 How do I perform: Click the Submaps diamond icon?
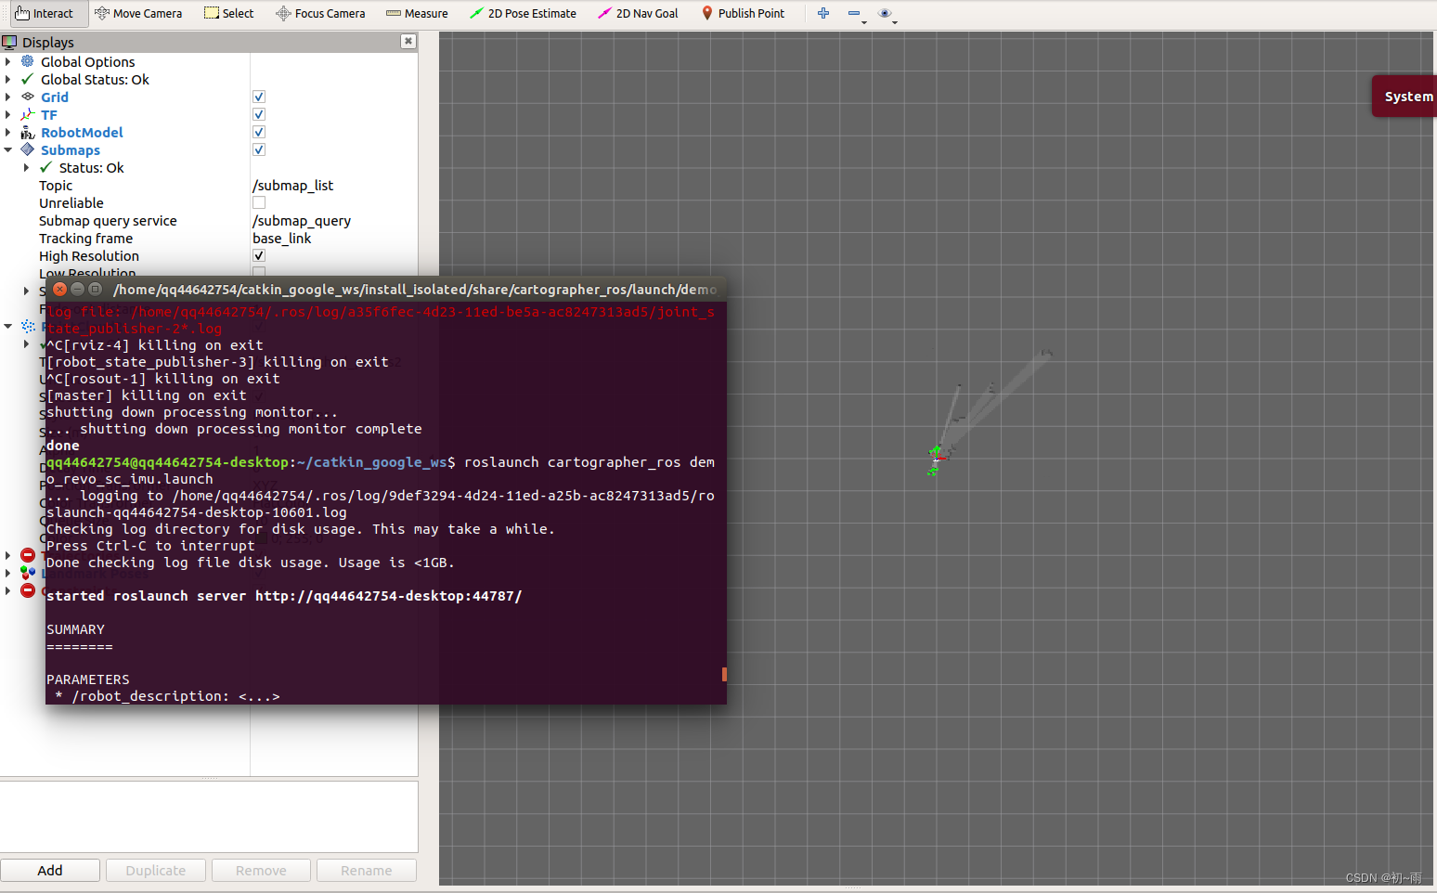[x=28, y=149]
